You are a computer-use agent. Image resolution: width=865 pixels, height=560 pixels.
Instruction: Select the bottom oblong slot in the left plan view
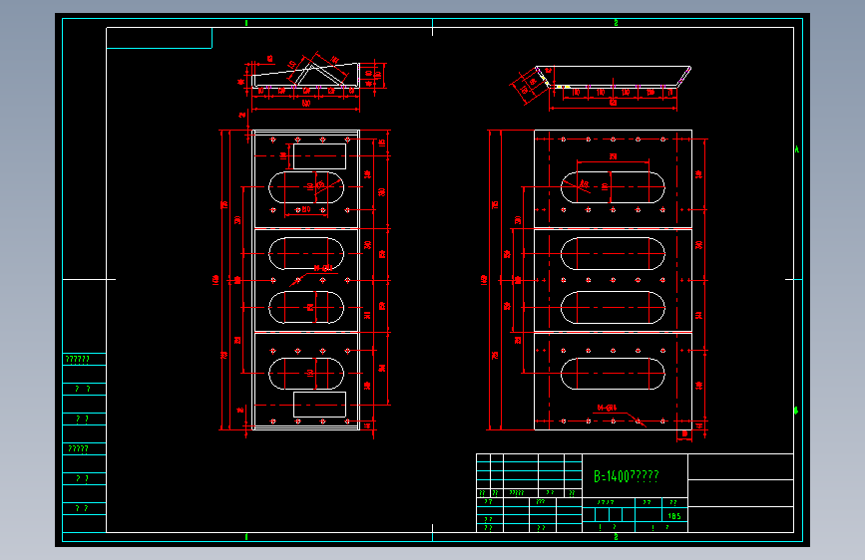coord(306,373)
